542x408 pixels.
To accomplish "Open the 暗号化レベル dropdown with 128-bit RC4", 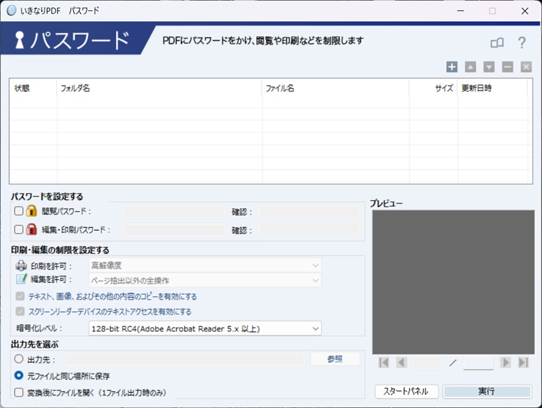I will (205, 329).
